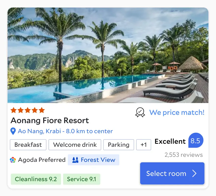Screen dimensions: 216x196
Task: Click the Cleanliness 9.2 score tag
Action: tap(36, 179)
